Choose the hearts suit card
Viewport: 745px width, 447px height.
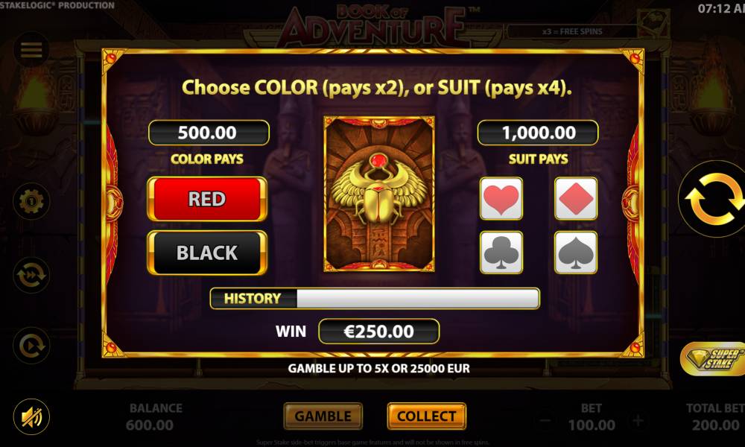click(501, 199)
